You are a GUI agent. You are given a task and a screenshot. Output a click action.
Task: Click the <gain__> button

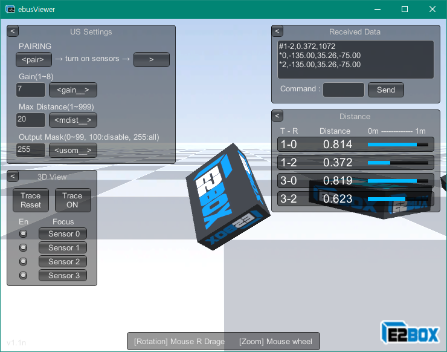click(73, 90)
